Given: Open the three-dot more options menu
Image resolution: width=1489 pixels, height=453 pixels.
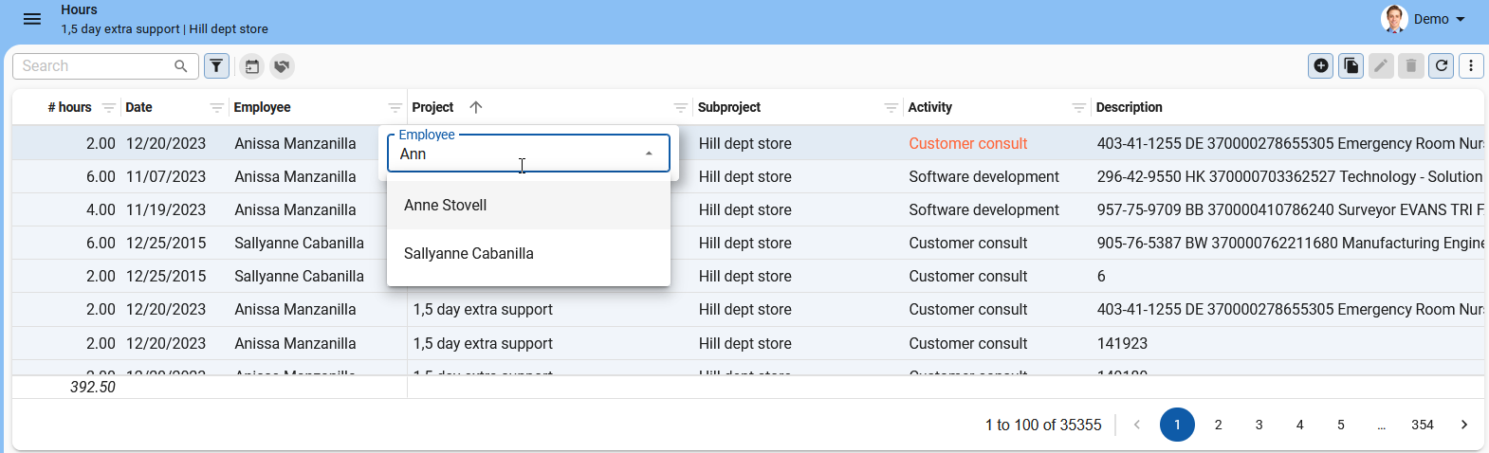Looking at the screenshot, I should [1471, 65].
